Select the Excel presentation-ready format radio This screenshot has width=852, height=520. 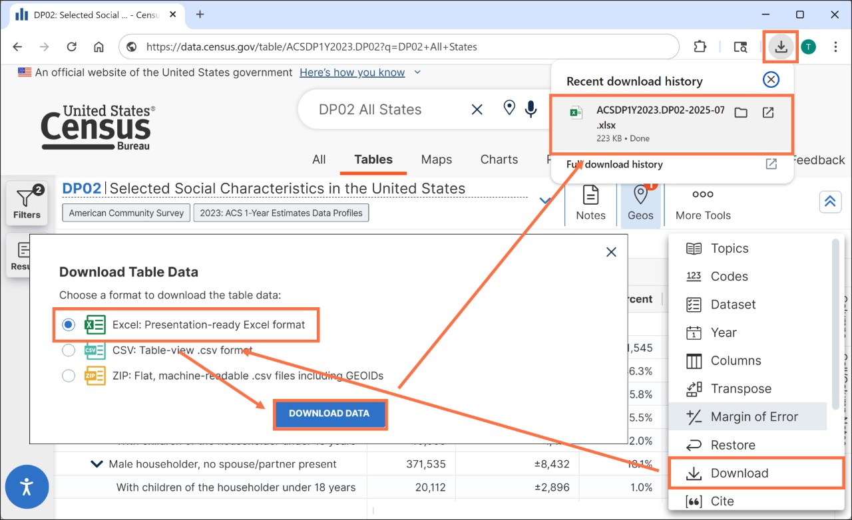pos(68,325)
